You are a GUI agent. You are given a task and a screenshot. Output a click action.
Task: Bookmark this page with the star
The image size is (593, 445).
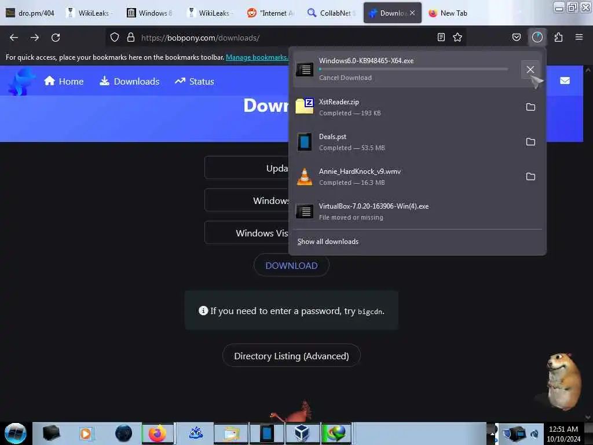[457, 37]
